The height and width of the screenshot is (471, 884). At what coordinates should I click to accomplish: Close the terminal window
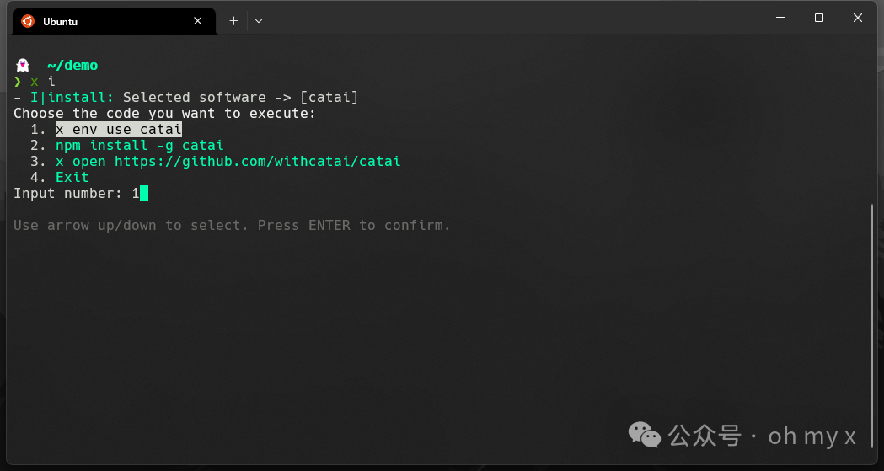858,18
